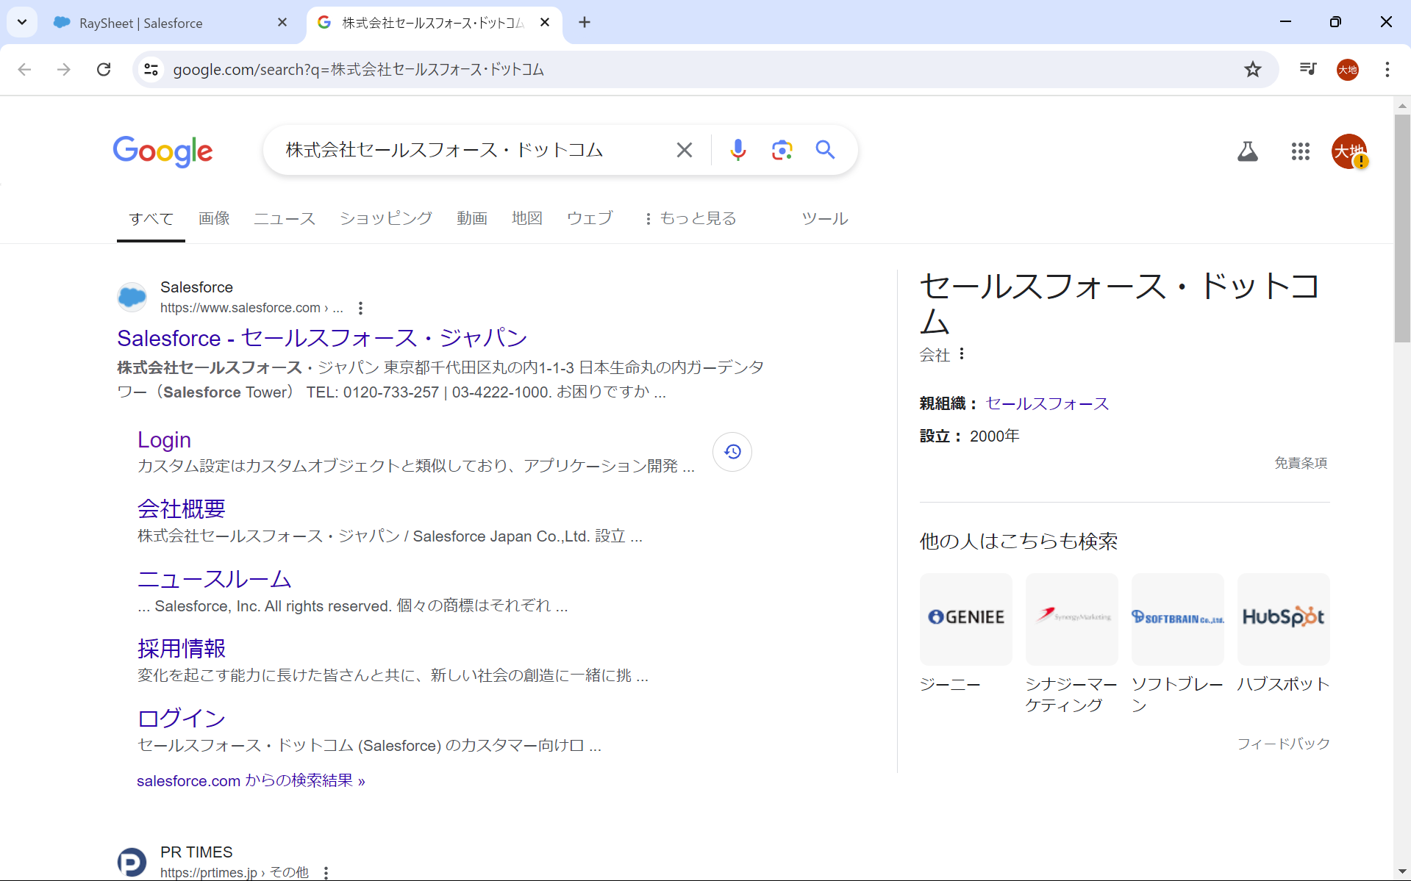Open a new browser tab
Screen dimensions: 1411x881
click(x=585, y=23)
